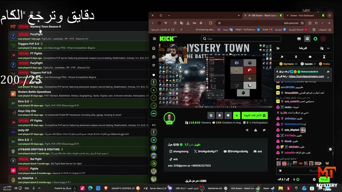
Task: Open FiveM by Cfx.re in the taskbar
Action: [65, 188]
